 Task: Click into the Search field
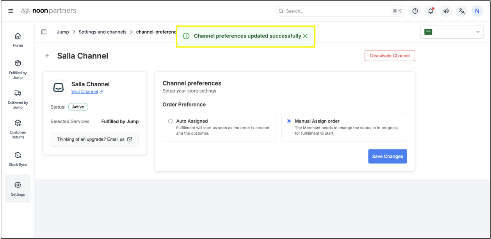336,11
